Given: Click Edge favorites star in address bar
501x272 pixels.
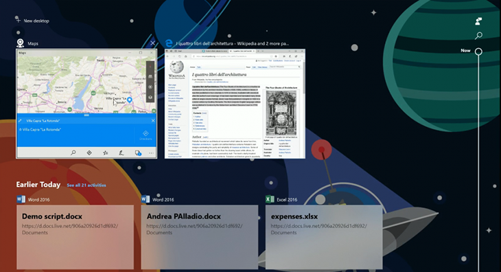Looking at the screenshot, I should [x=277, y=56].
